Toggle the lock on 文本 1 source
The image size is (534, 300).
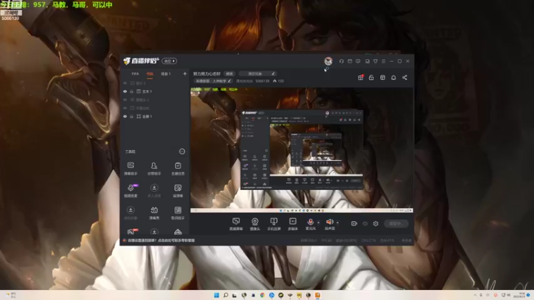131,91
